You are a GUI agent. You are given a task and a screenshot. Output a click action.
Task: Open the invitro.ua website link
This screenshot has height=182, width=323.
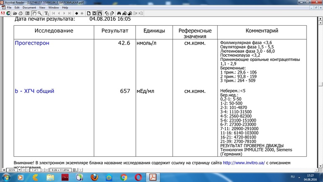point(243,163)
